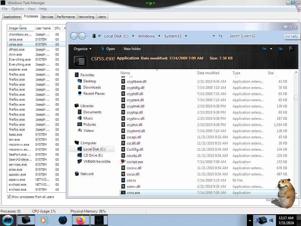Click the Music library icon
Image resolution: width=301 pixels, height=226 pixels.
tap(79, 118)
